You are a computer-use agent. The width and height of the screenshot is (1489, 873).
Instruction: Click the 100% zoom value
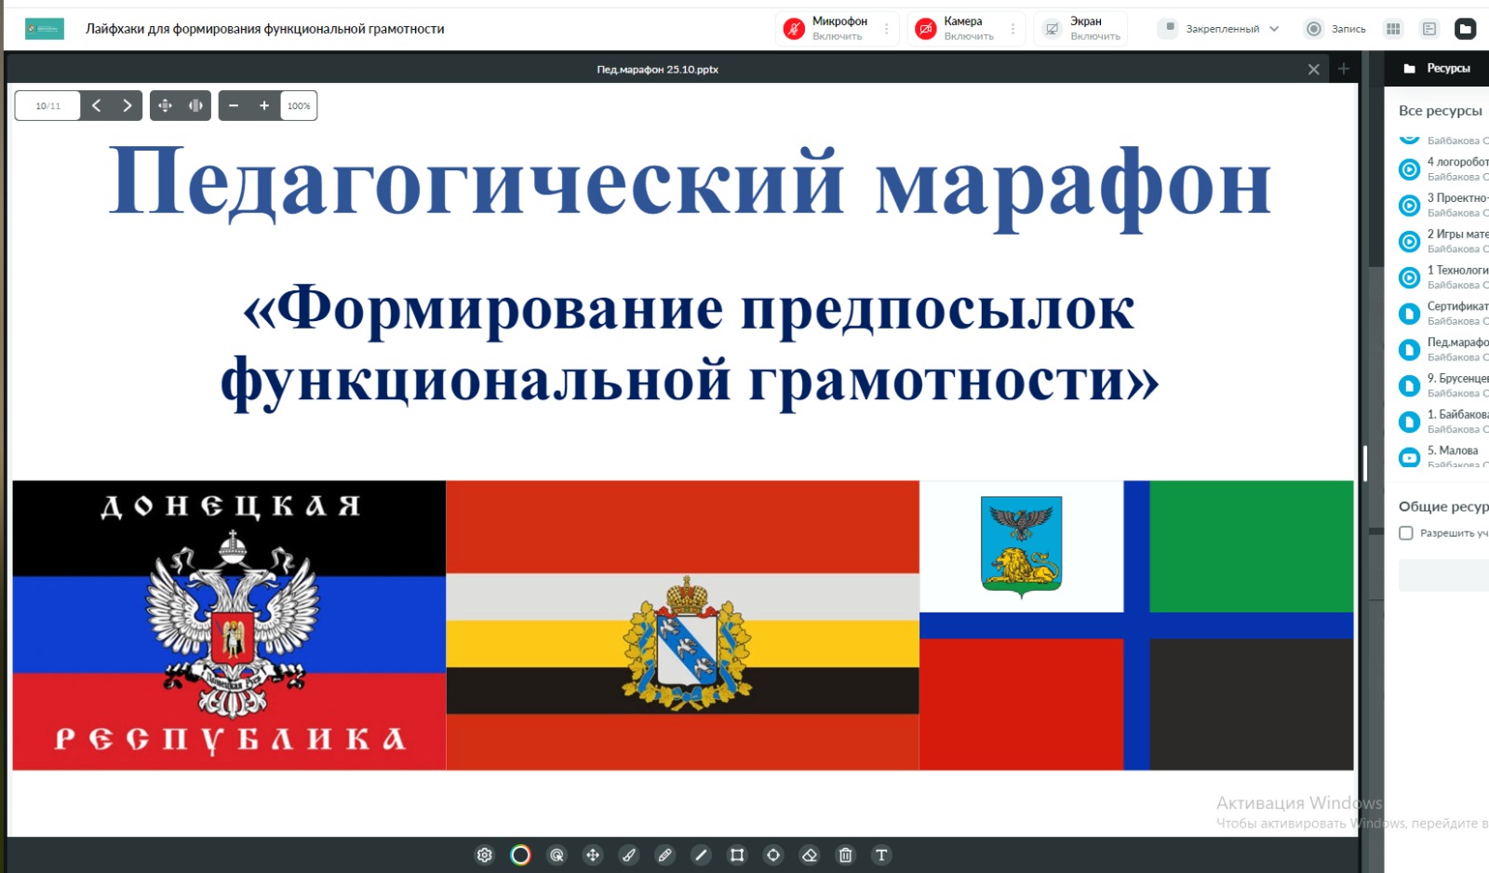[299, 106]
